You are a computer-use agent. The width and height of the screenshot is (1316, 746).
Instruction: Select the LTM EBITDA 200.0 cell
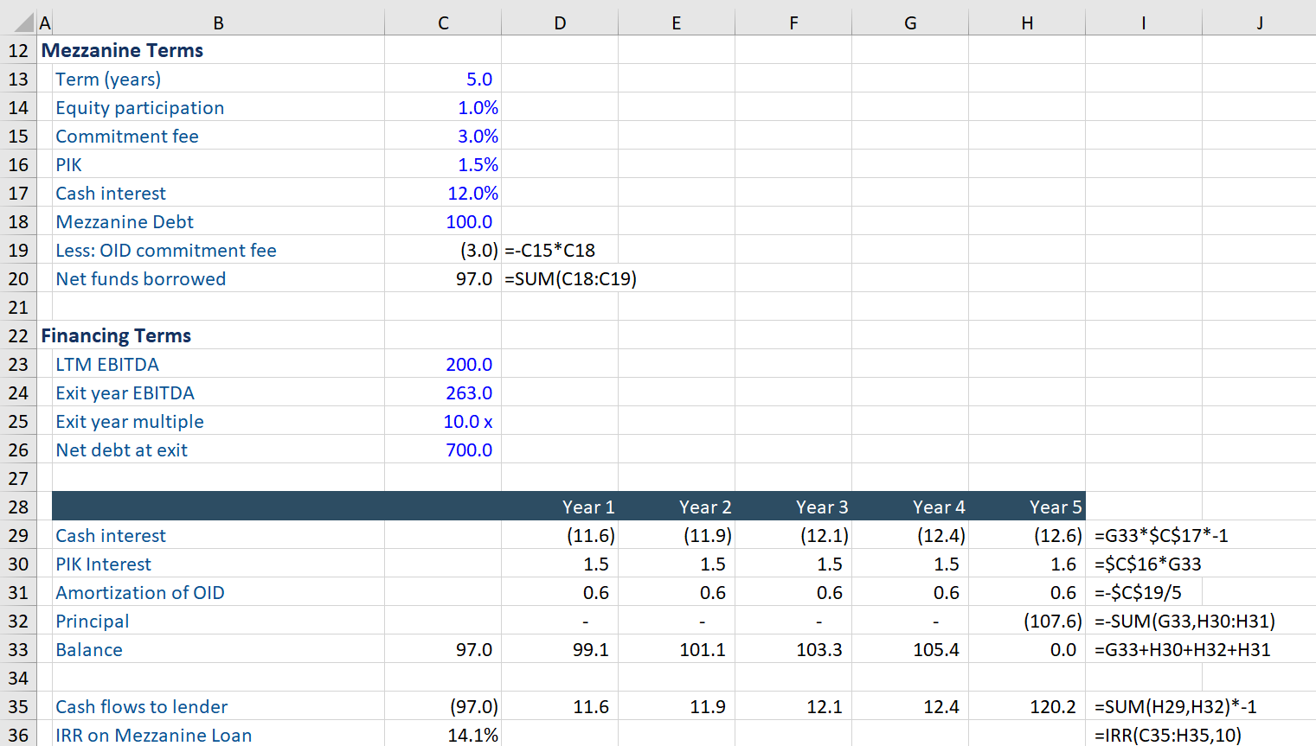click(x=469, y=365)
